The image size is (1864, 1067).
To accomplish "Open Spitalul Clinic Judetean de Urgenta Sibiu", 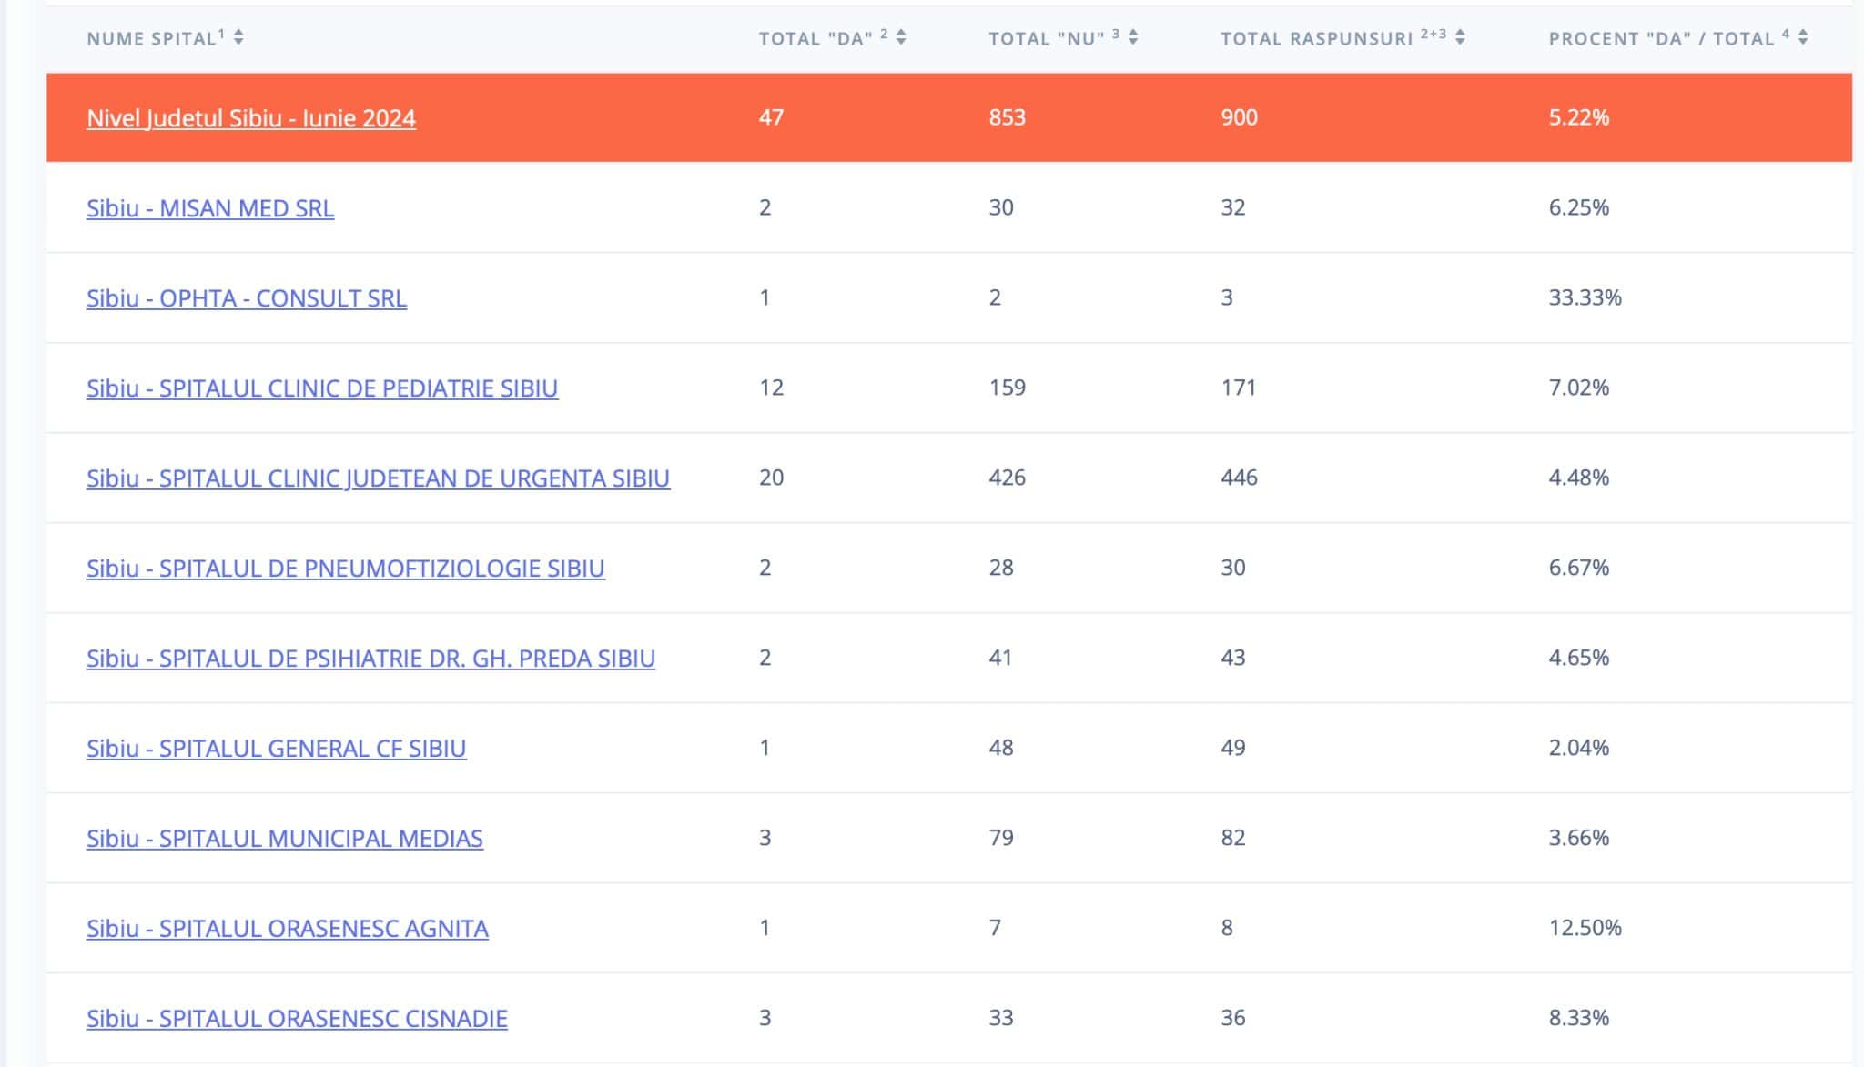I will pos(379,478).
